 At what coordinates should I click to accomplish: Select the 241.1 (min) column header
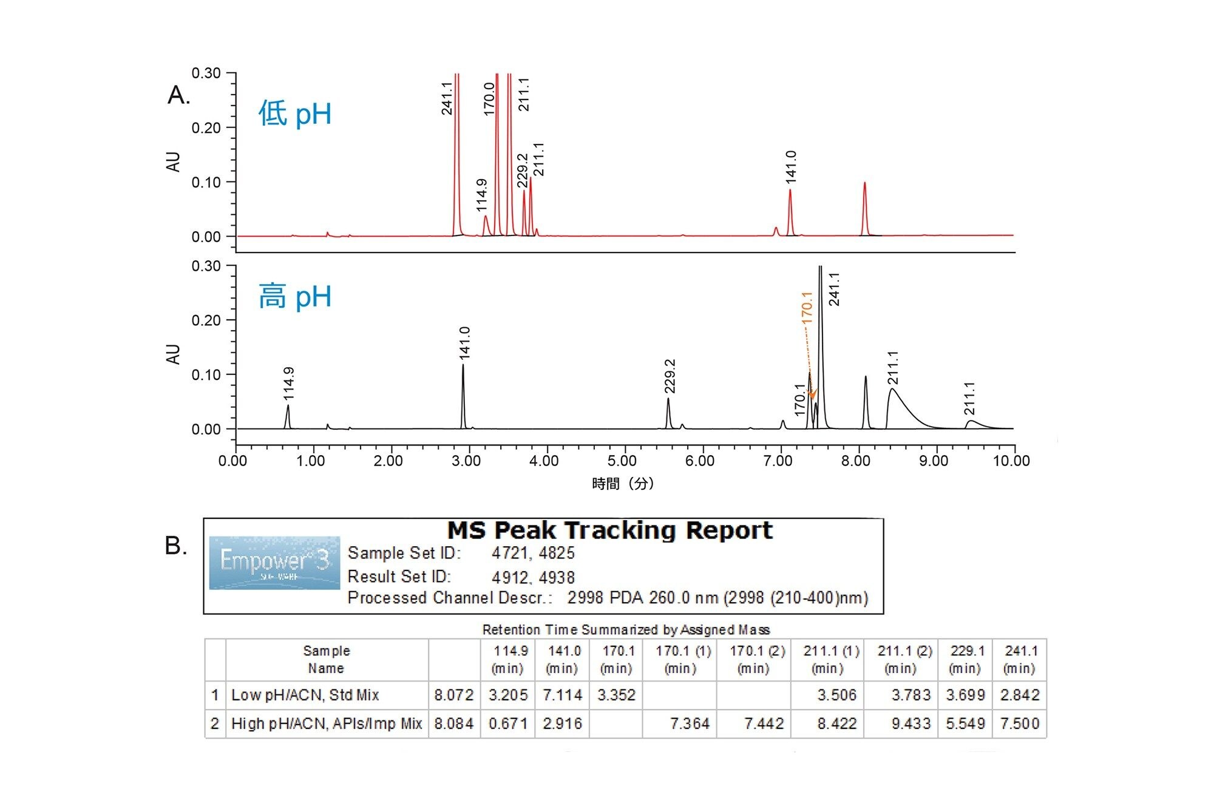(1020, 659)
